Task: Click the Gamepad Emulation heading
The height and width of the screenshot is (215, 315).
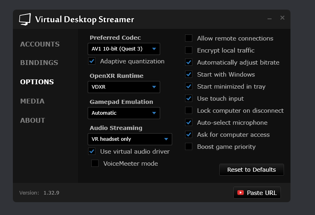Action: tap(121, 102)
